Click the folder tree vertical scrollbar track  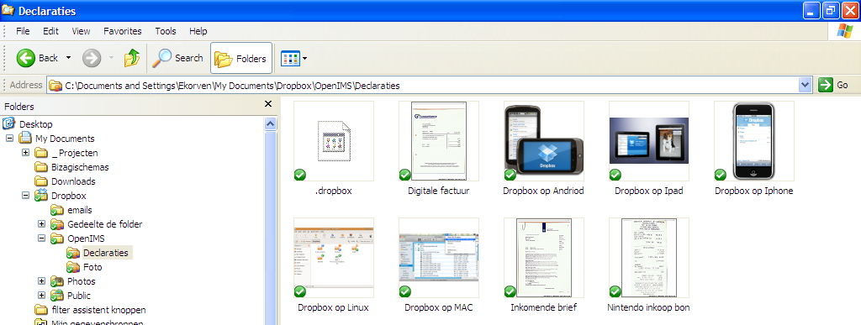[x=270, y=228]
